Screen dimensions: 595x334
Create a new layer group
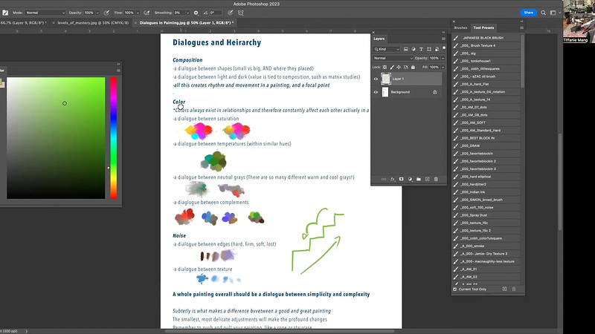click(x=419, y=179)
